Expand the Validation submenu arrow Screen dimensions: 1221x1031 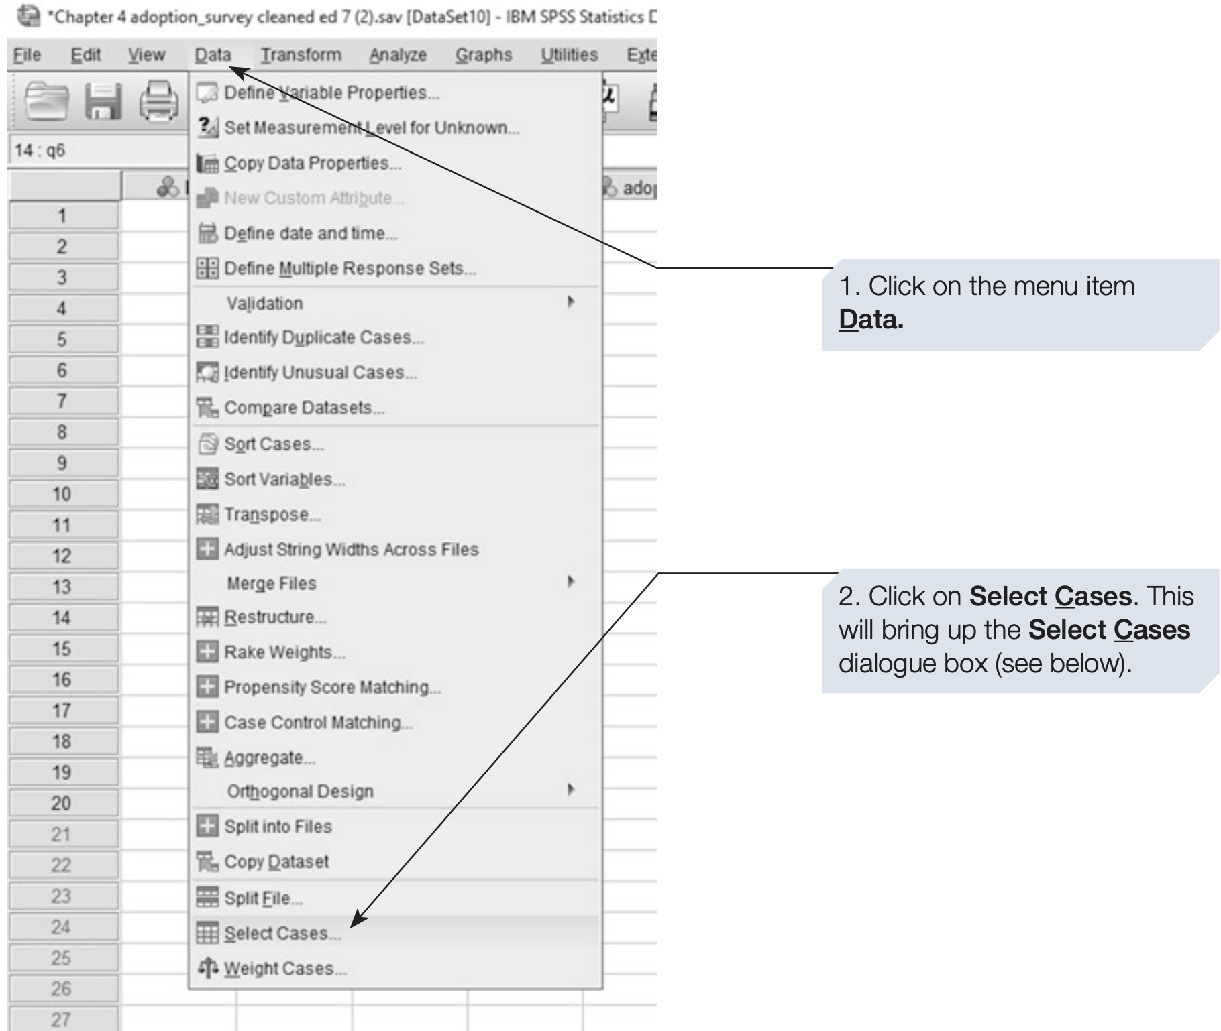click(x=570, y=302)
